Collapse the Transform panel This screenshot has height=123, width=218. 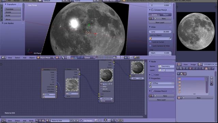click(6, 4)
